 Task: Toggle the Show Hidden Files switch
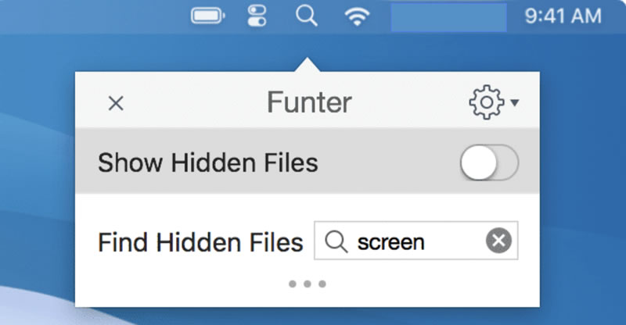[x=489, y=162]
